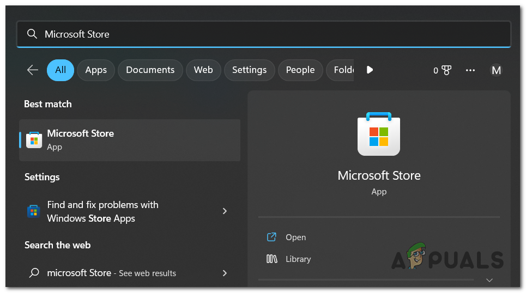Image resolution: width=526 pixels, height=293 pixels.
Task: Click the Windows Store Apps troubleshooter icon
Action: pos(34,211)
